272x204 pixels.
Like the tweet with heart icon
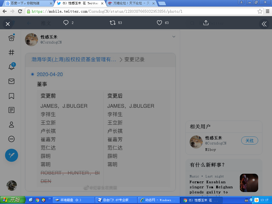159,23
